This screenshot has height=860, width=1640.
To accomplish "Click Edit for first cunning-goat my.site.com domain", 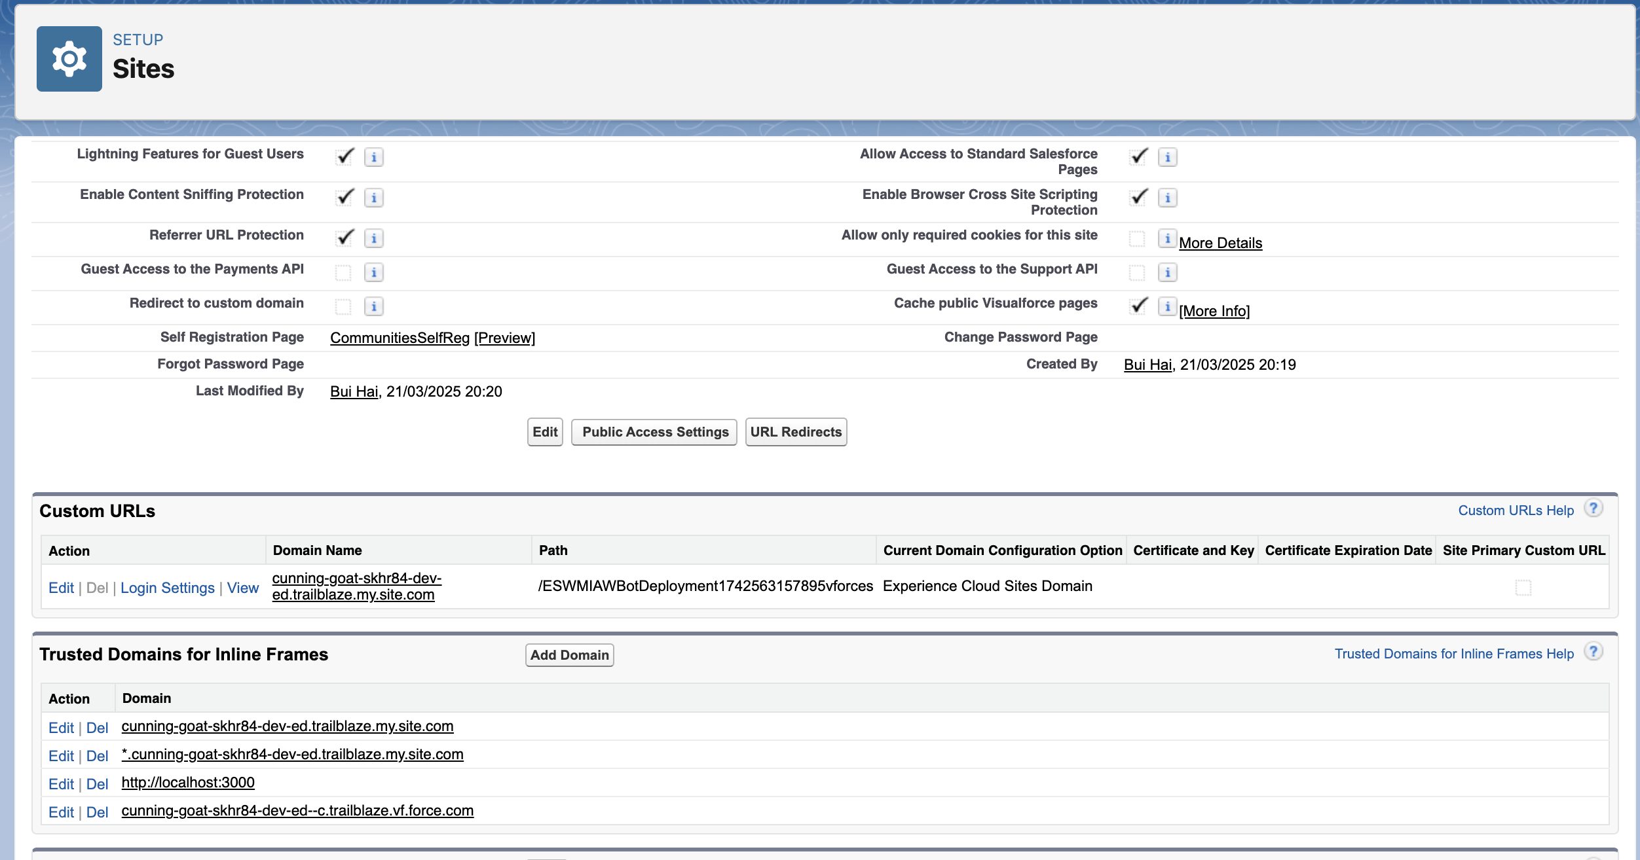I will (61, 728).
